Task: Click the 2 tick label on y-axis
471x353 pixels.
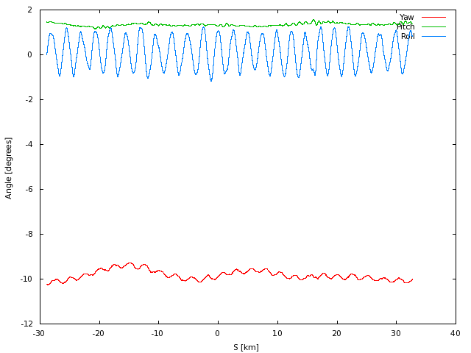Action: [30, 10]
